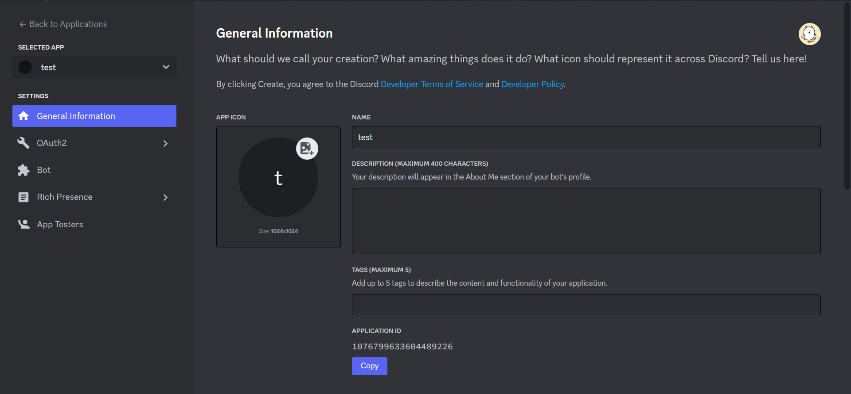The height and width of the screenshot is (394, 851).
Task: Click the app icon circle with letter t
Action: tap(278, 177)
